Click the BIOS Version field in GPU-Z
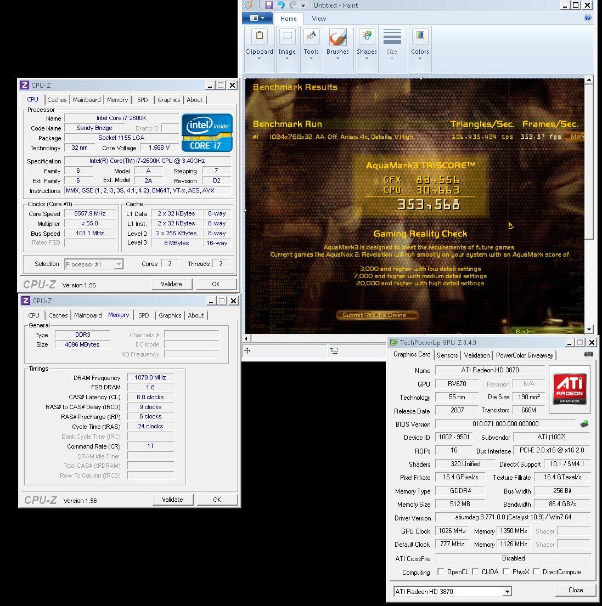Image resolution: width=602 pixels, height=606 pixels. pyautogui.click(x=505, y=424)
